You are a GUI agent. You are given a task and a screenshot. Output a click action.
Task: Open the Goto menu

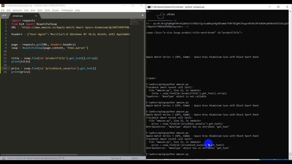(x=40, y=10)
